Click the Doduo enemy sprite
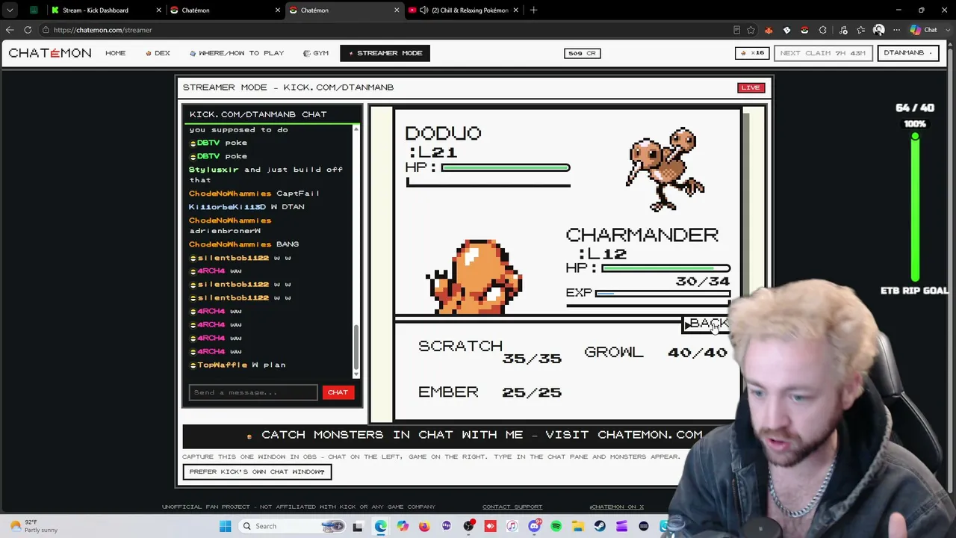The image size is (956, 538). tap(665, 170)
